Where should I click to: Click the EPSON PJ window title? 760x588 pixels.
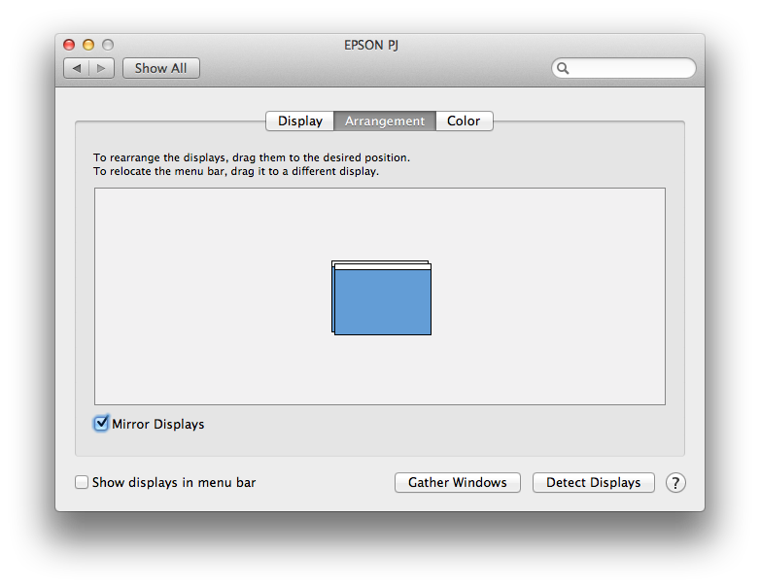click(x=371, y=45)
